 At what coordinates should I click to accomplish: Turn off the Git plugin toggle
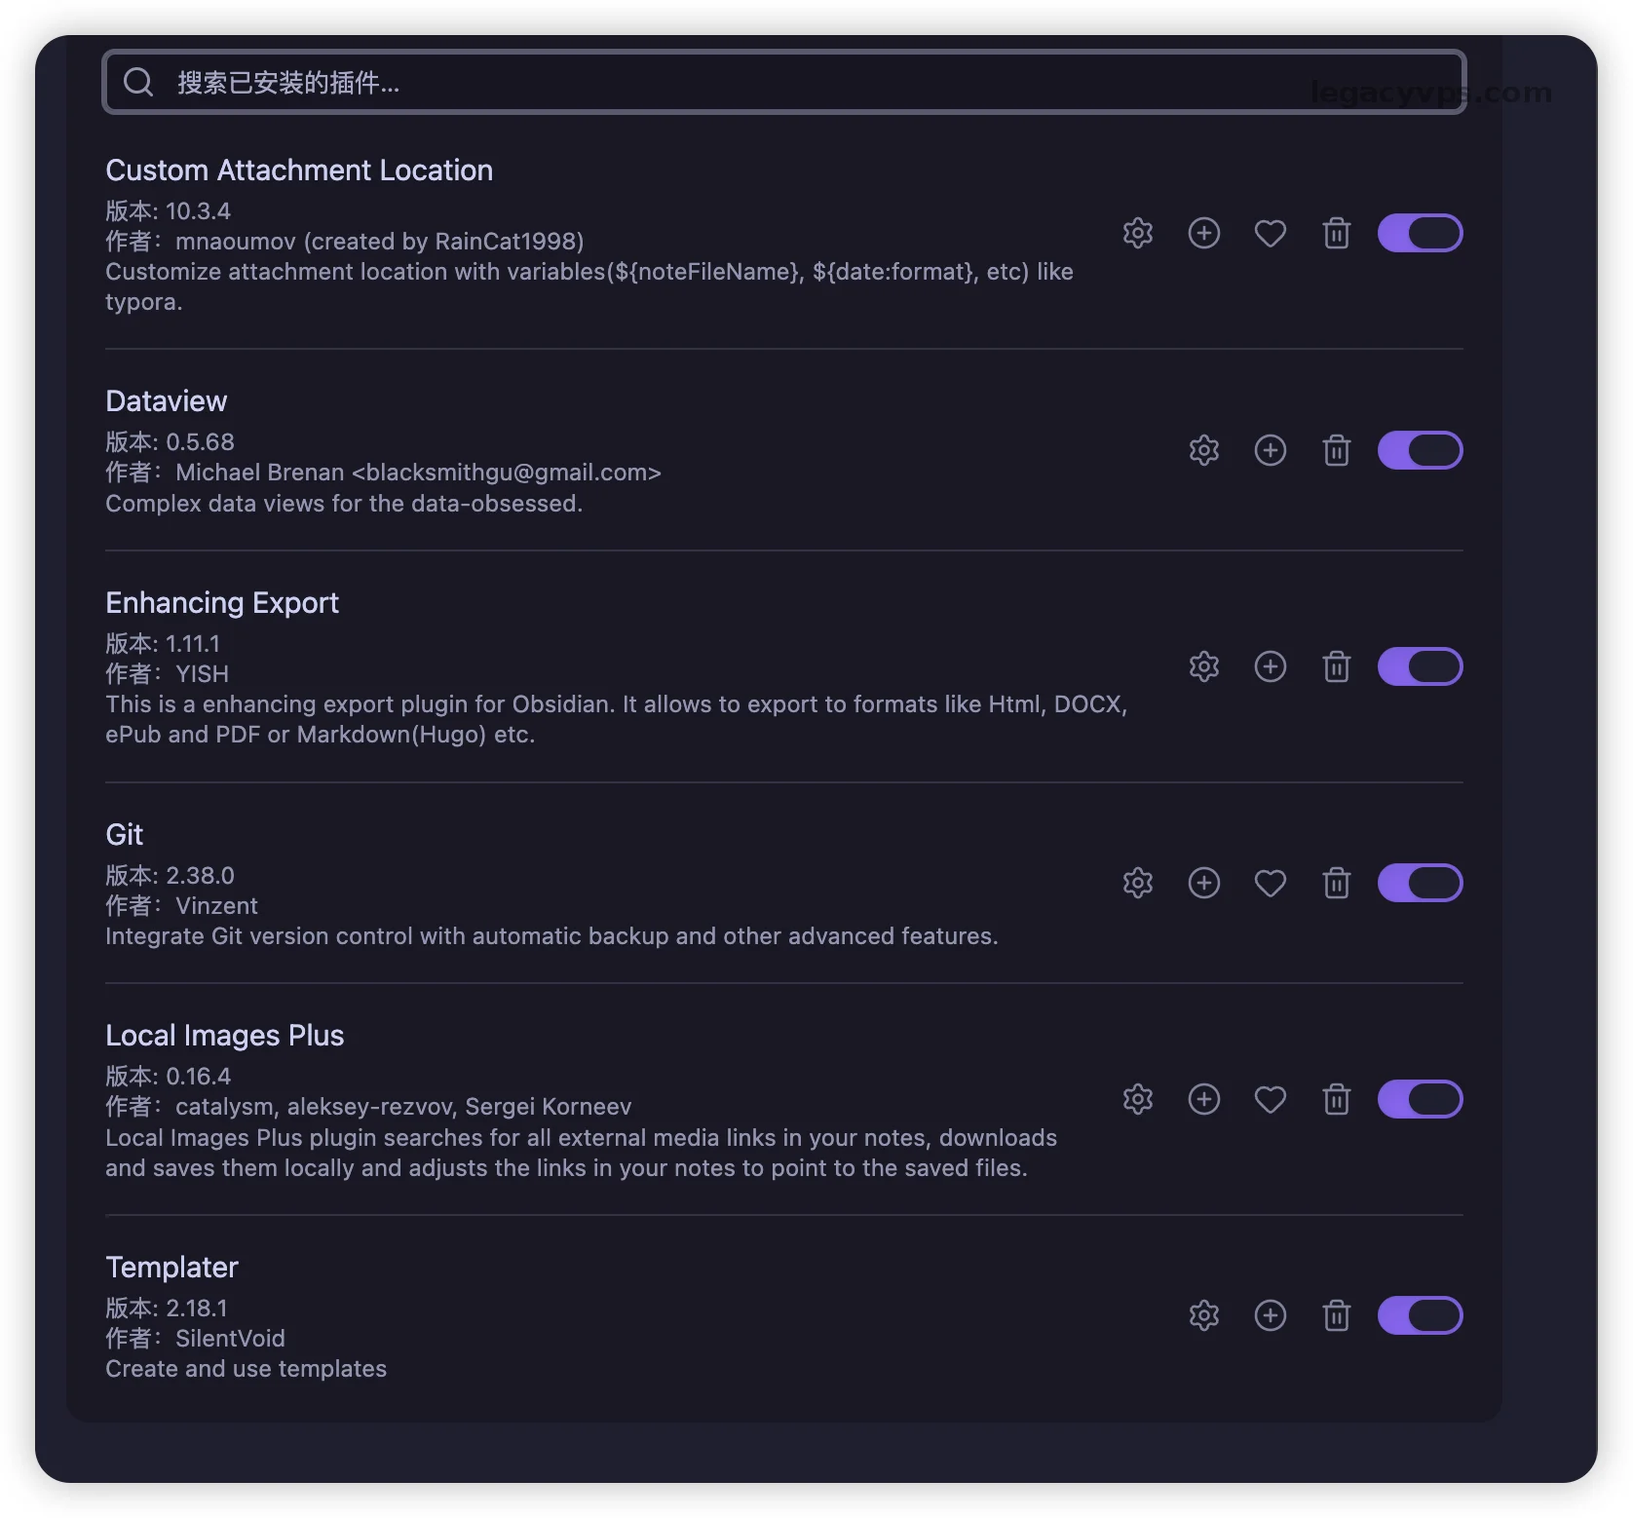pyautogui.click(x=1420, y=883)
